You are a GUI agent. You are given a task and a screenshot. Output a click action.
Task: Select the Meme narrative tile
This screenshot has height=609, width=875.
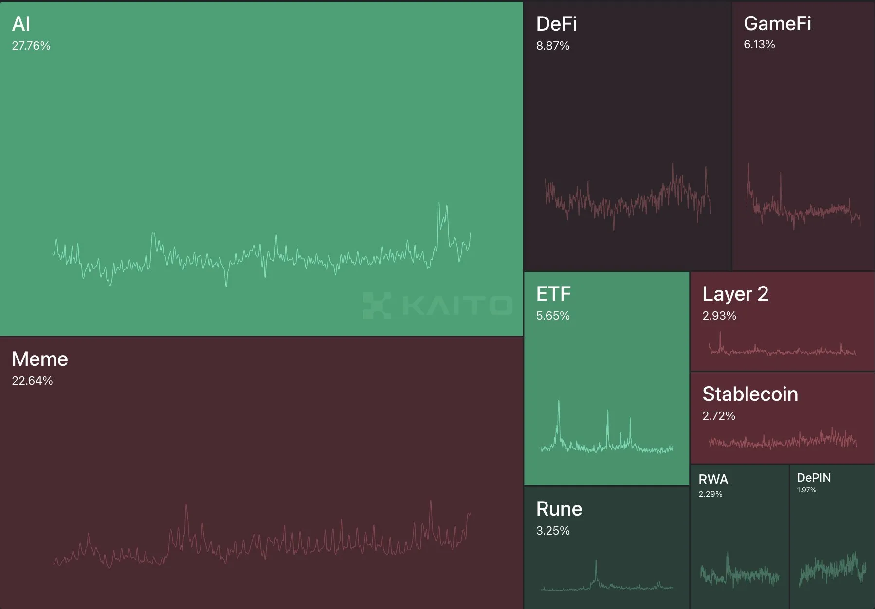pos(261,473)
